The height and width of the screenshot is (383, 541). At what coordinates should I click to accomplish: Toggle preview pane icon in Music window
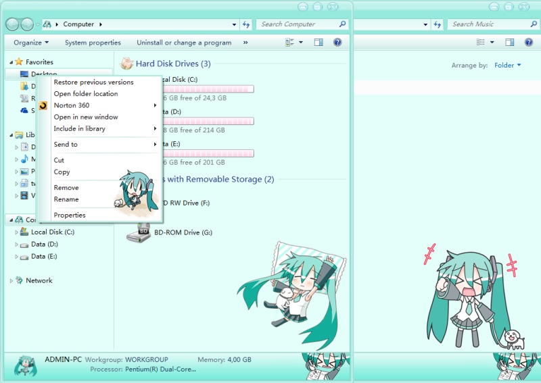coord(510,42)
